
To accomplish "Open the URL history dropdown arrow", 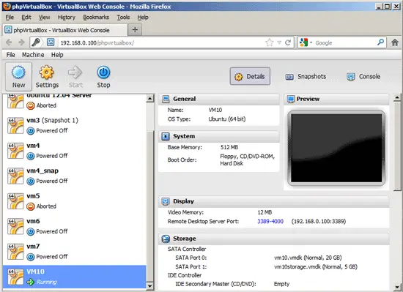I will tap(279, 42).
